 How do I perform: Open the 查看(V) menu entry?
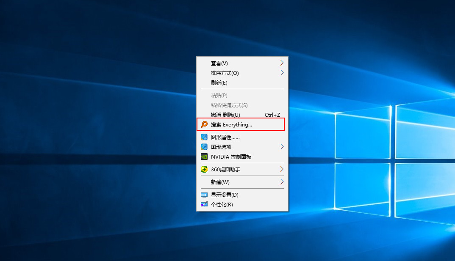coord(242,63)
